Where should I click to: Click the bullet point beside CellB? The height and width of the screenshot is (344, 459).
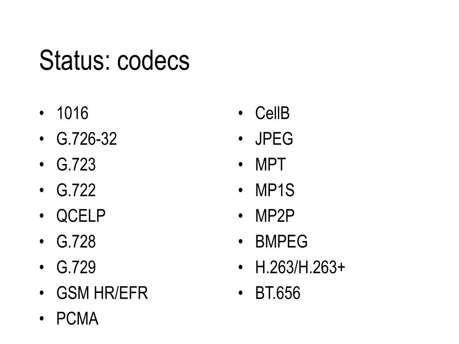[x=241, y=113]
